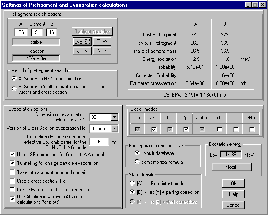Confirm settings with the Ok button
This screenshot has width=268, height=215.
click(233, 184)
